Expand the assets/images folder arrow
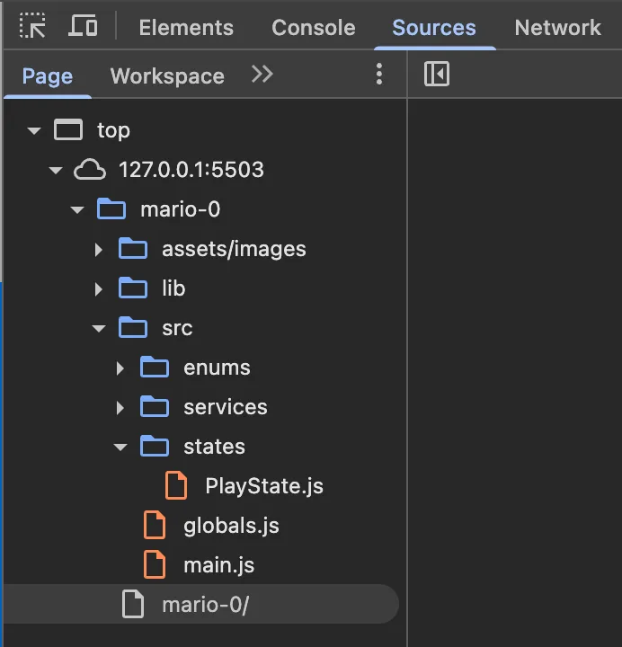The image size is (622, 647). pos(99,250)
